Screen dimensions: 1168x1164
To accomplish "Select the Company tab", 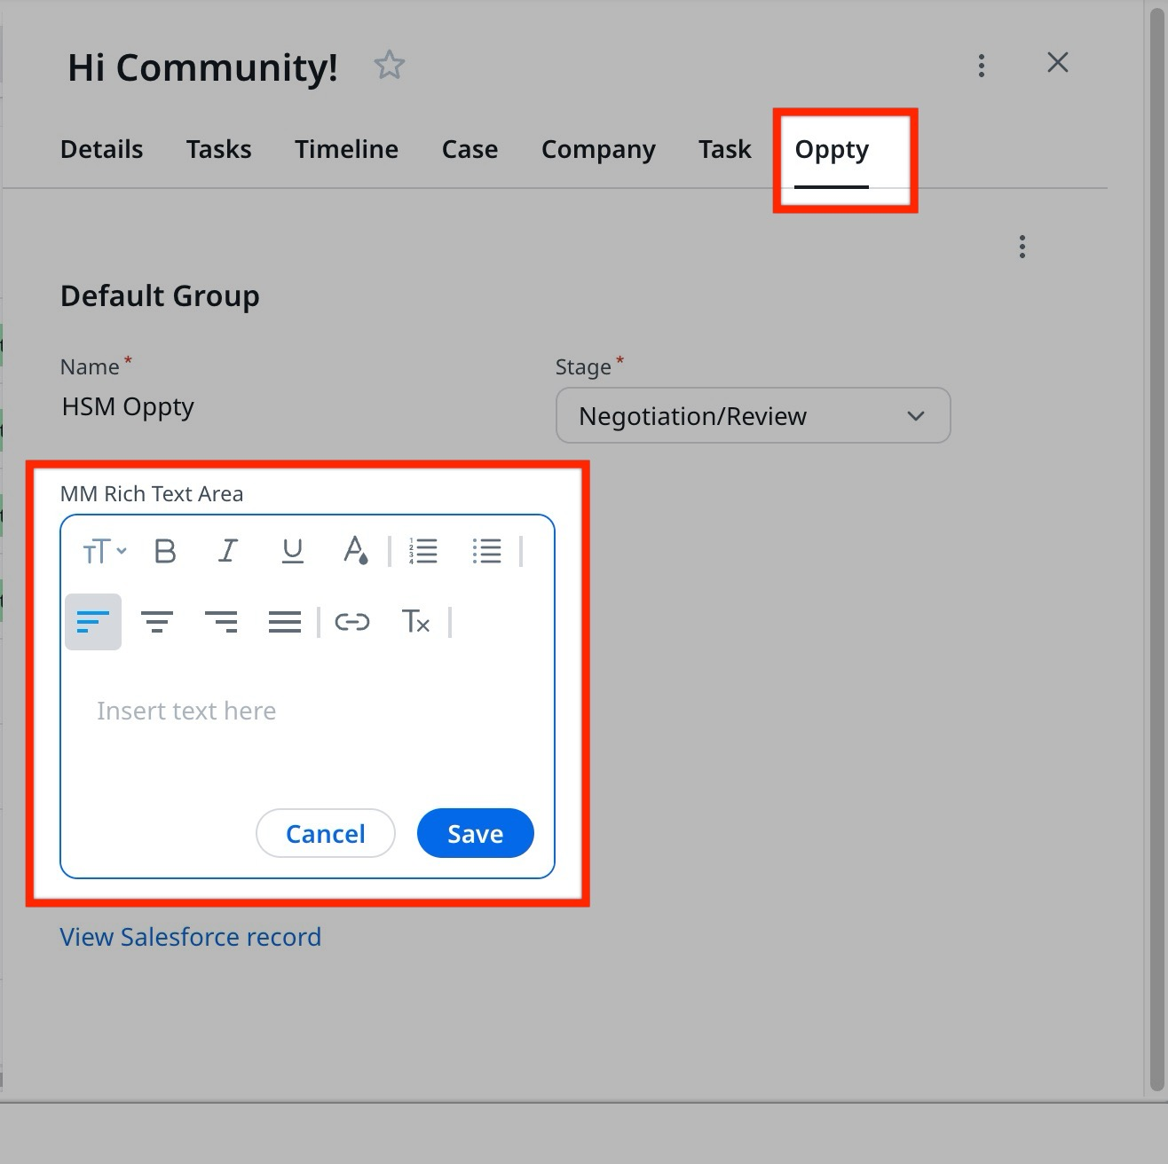I will point(598,150).
